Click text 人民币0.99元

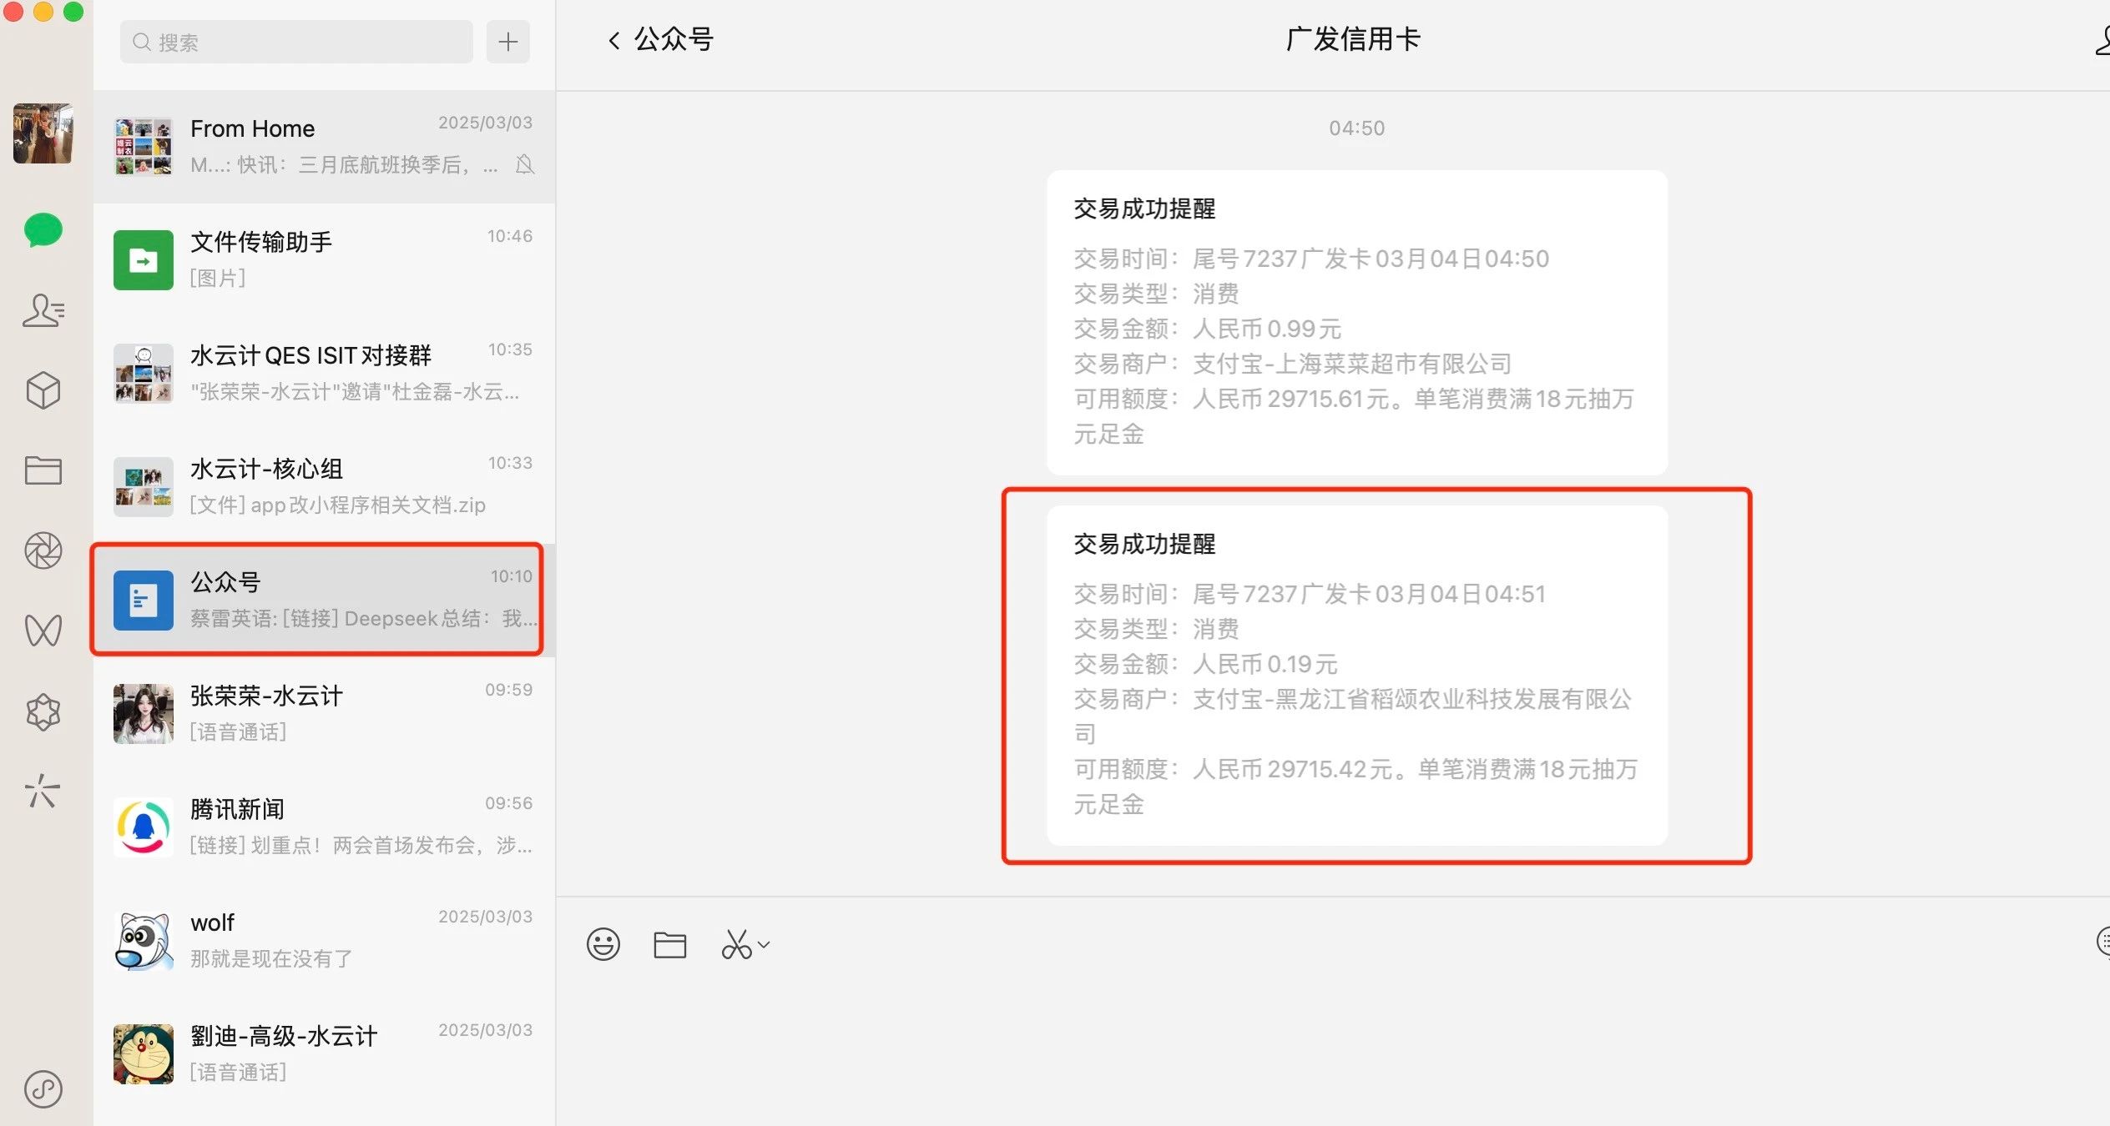pos(1266,329)
